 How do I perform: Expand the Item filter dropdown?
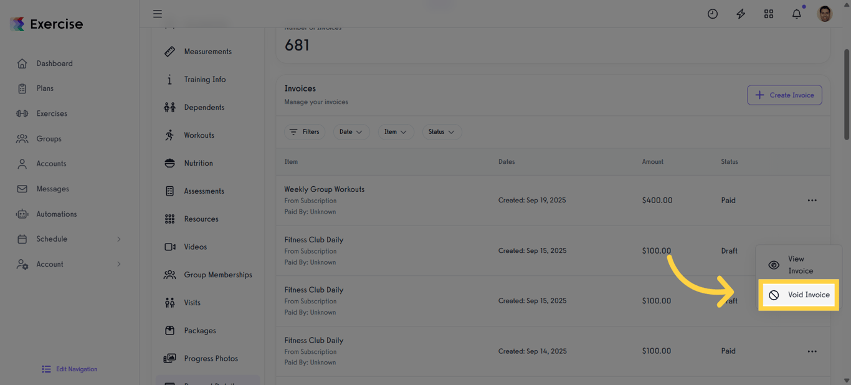click(396, 132)
